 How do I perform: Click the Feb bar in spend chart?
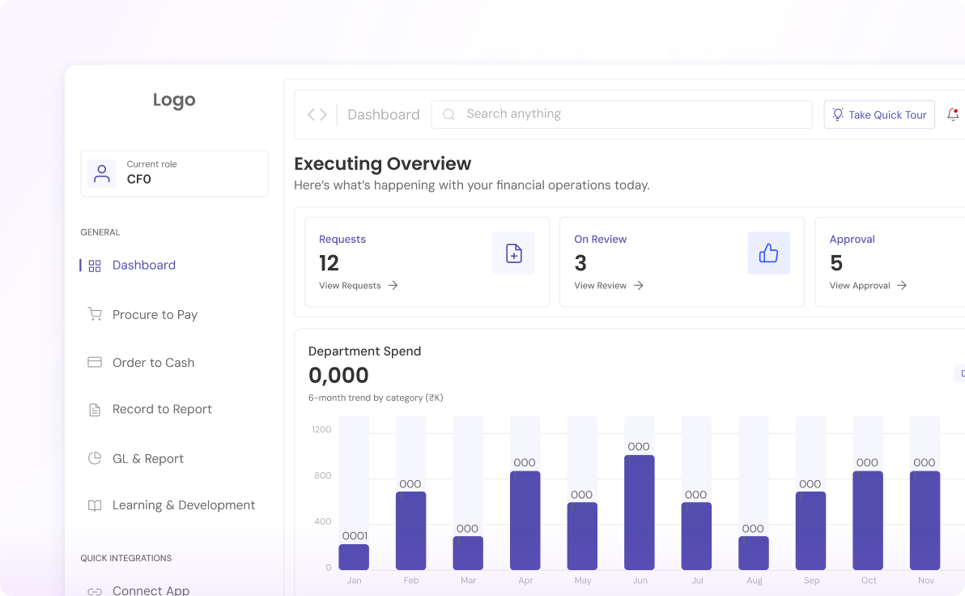coord(411,530)
